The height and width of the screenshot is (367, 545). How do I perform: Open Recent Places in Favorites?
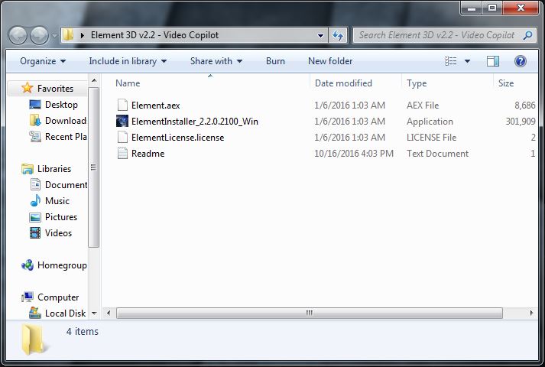tap(66, 137)
